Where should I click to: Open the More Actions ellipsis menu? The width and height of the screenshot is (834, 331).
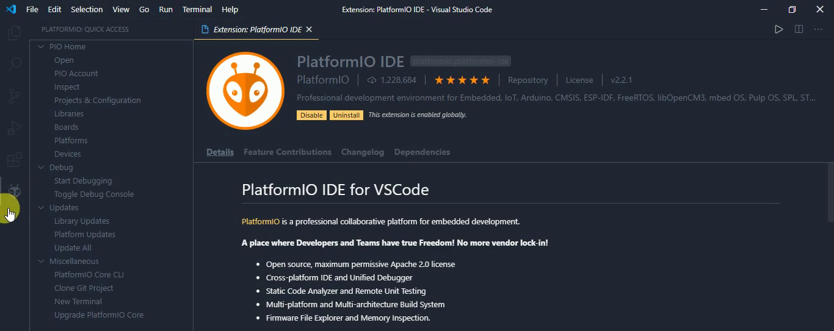click(819, 29)
